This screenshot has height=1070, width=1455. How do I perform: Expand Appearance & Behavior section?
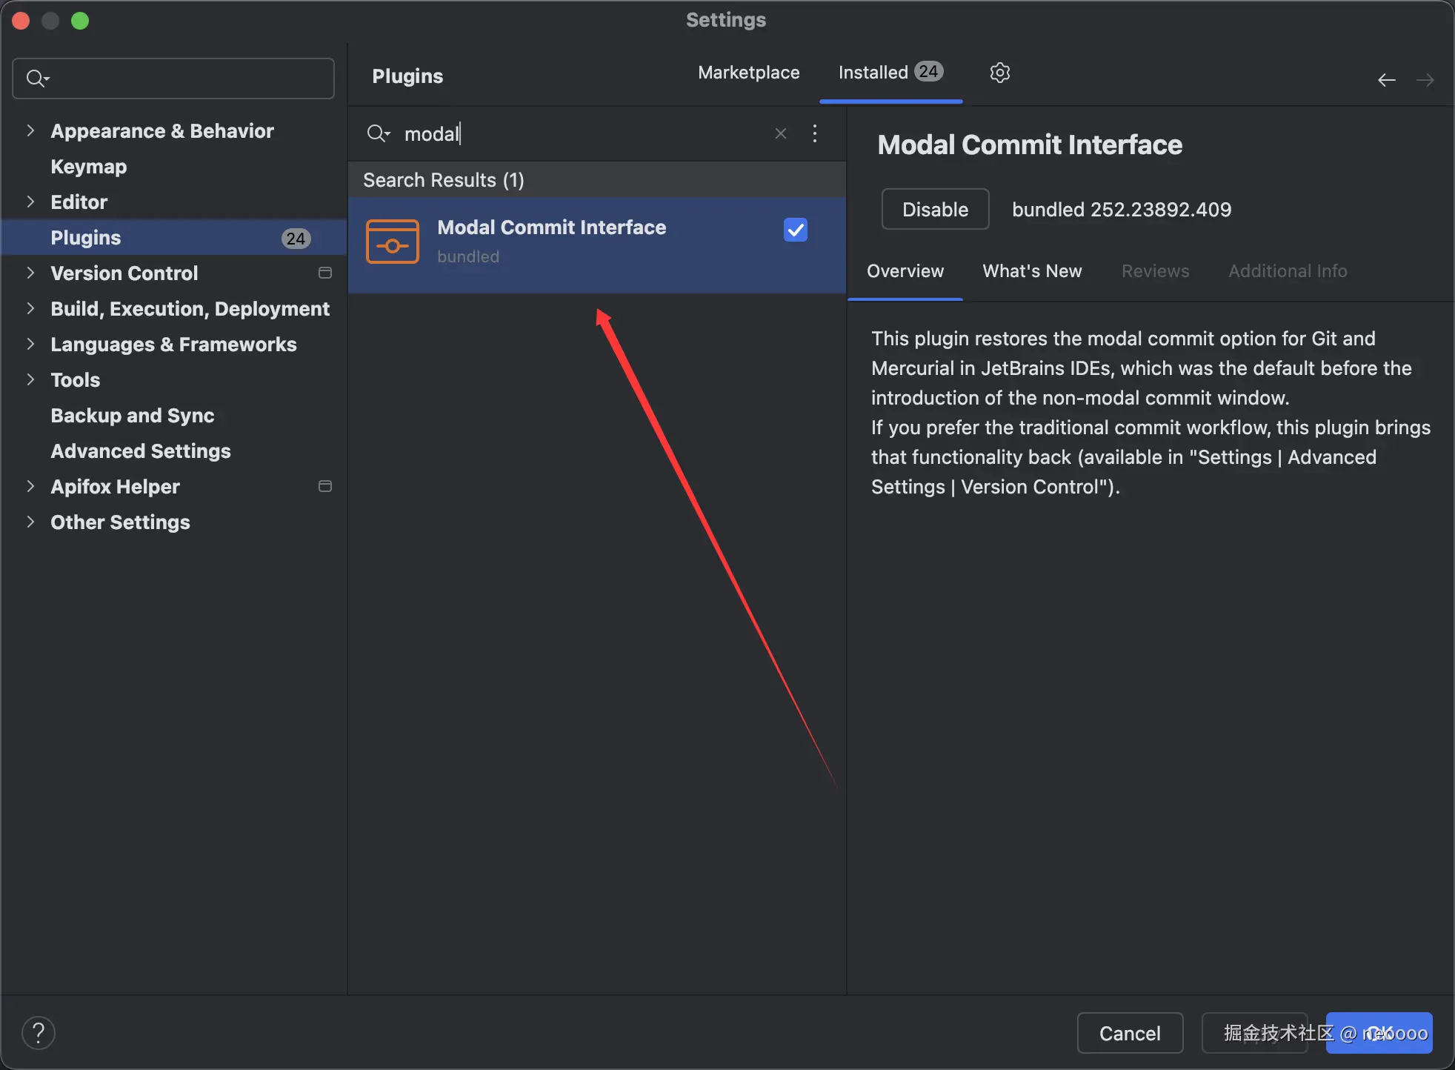tap(30, 130)
